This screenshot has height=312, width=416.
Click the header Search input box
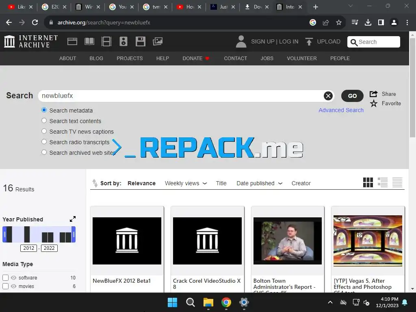tap(374, 42)
